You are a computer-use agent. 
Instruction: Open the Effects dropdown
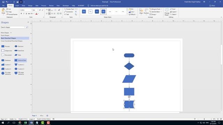coord(132,15)
